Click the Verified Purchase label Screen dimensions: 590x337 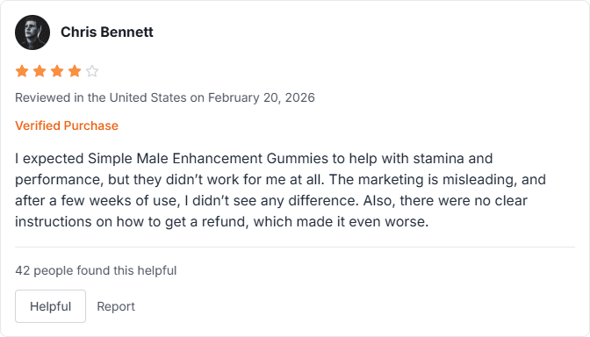[67, 125]
